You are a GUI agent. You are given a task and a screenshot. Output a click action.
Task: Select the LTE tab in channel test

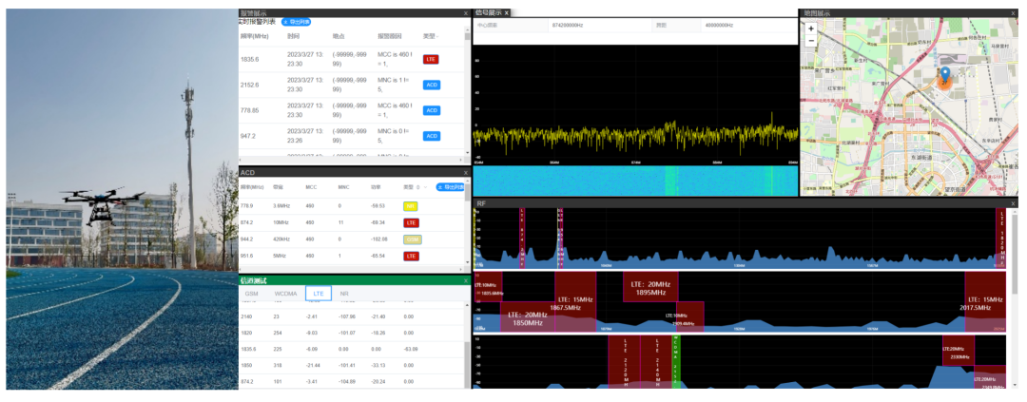319,294
